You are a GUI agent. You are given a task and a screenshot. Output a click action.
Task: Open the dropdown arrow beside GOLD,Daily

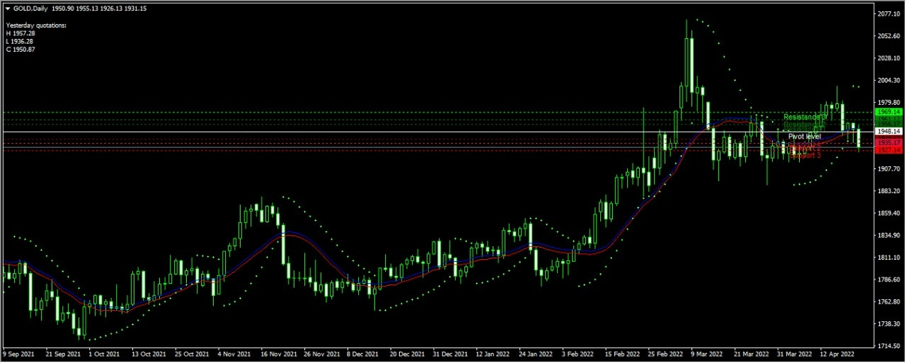coord(8,8)
